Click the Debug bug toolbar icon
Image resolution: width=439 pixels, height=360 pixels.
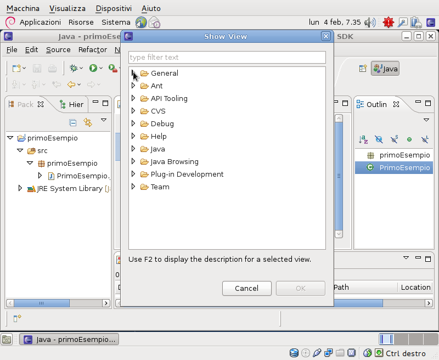point(74,68)
